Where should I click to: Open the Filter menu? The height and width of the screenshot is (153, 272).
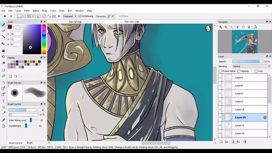(27, 11)
